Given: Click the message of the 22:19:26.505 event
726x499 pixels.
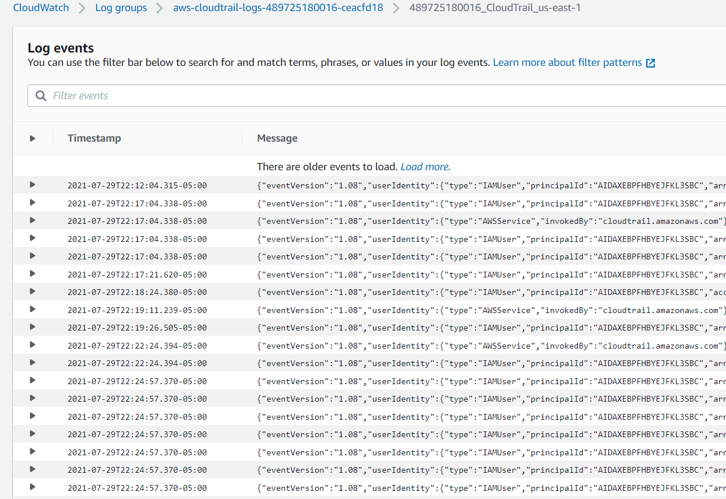Looking at the screenshot, I should [x=491, y=328].
